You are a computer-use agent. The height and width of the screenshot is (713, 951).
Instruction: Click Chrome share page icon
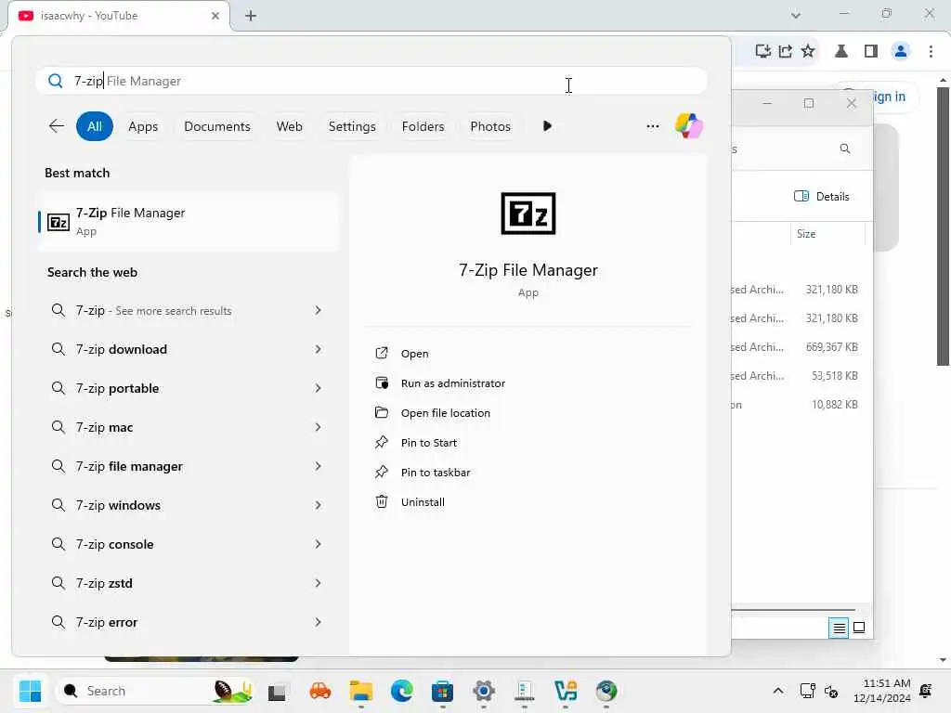[786, 51]
